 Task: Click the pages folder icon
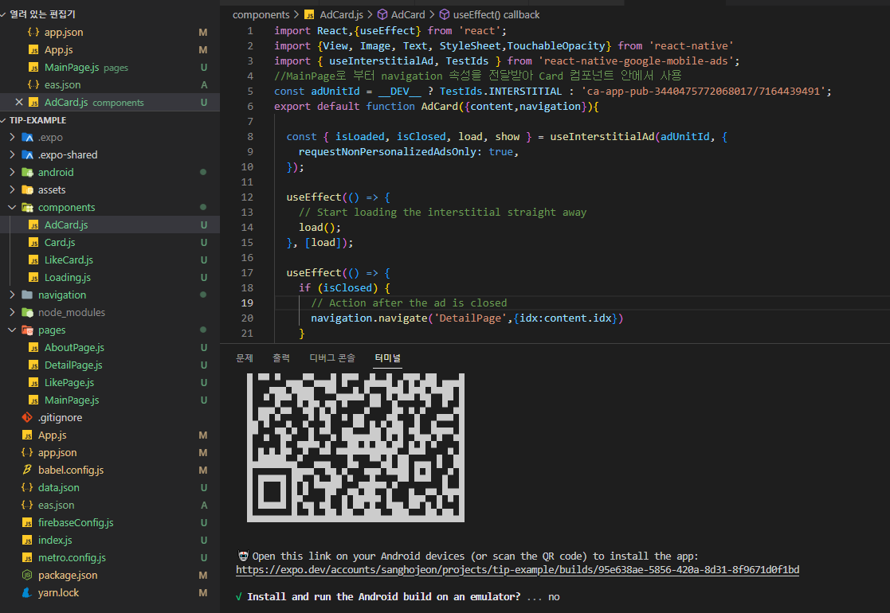point(27,330)
